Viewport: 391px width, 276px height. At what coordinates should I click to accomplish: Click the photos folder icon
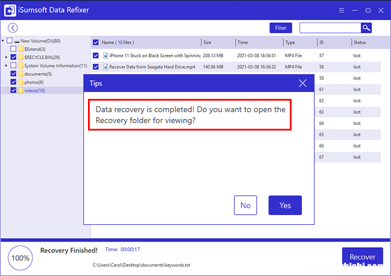tap(21, 82)
